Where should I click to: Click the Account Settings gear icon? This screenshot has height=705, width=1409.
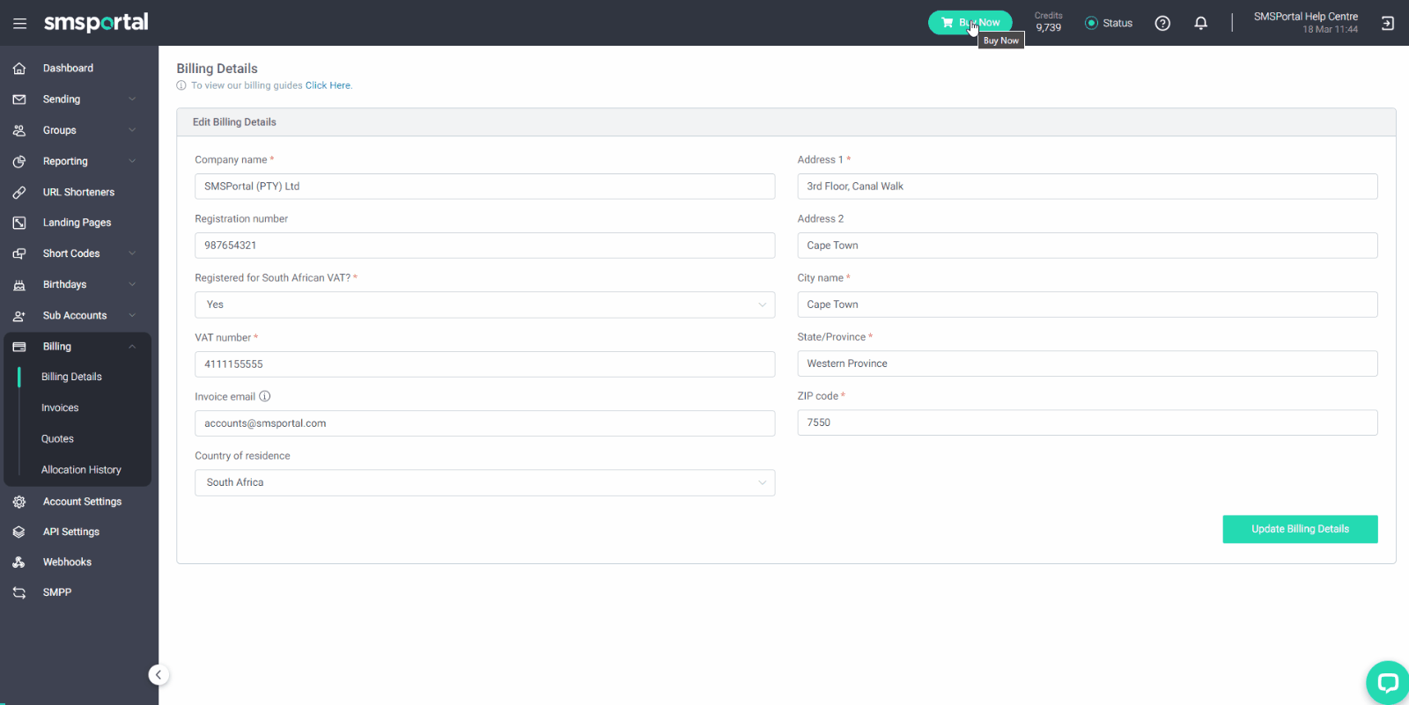point(19,502)
